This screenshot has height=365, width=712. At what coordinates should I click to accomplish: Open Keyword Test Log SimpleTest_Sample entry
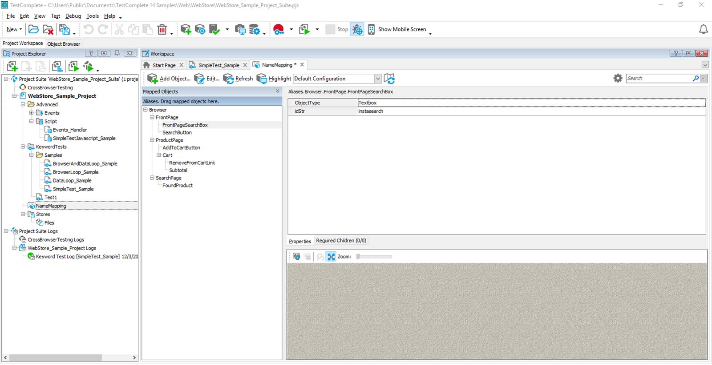(87, 256)
